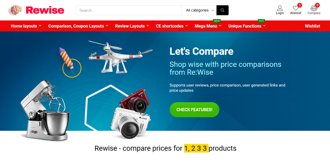This screenshot has width=330, height=162.
Task: Click into the Search input field
Action: [x=129, y=10]
